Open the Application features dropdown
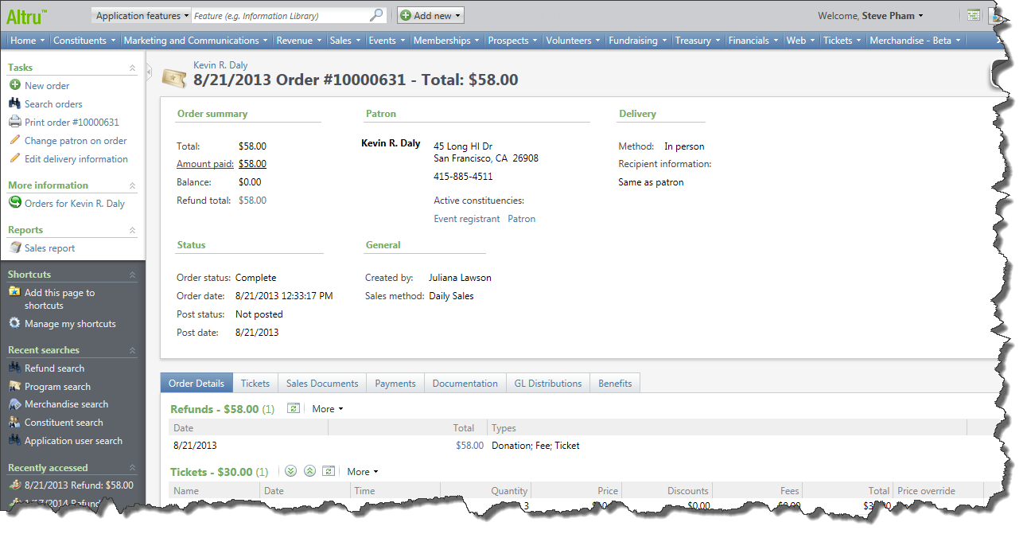The width and height of the screenshot is (1027, 534). point(142,15)
